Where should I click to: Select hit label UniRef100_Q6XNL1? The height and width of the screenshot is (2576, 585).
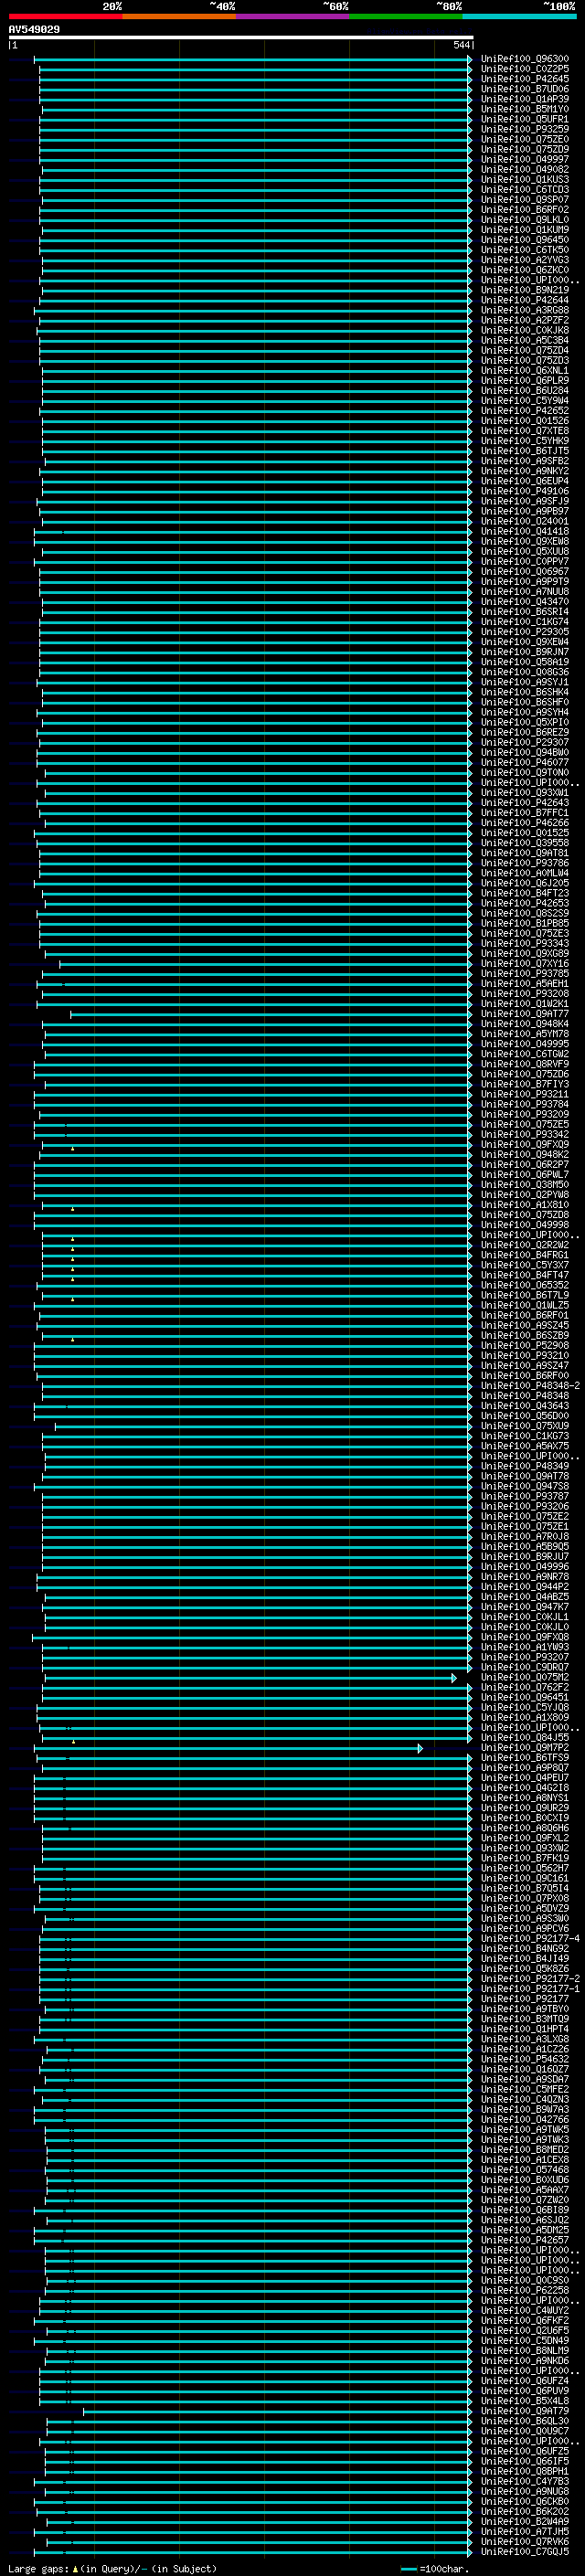[x=525, y=370]
